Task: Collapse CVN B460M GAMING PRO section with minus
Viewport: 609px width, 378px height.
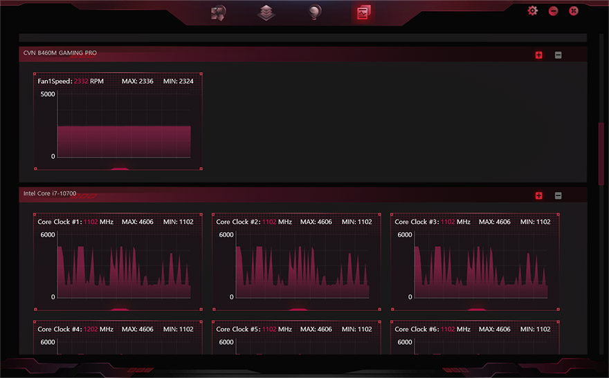Action: click(x=558, y=55)
